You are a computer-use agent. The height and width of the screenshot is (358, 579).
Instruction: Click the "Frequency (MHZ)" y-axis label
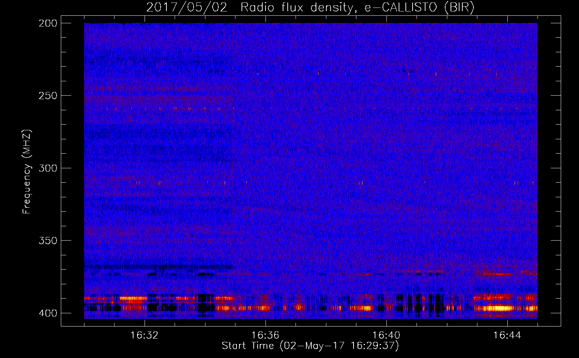pyautogui.click(x=27, y=172)
